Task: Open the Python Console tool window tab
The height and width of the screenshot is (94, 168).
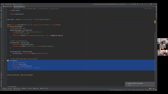Action: tap(44, 88)
